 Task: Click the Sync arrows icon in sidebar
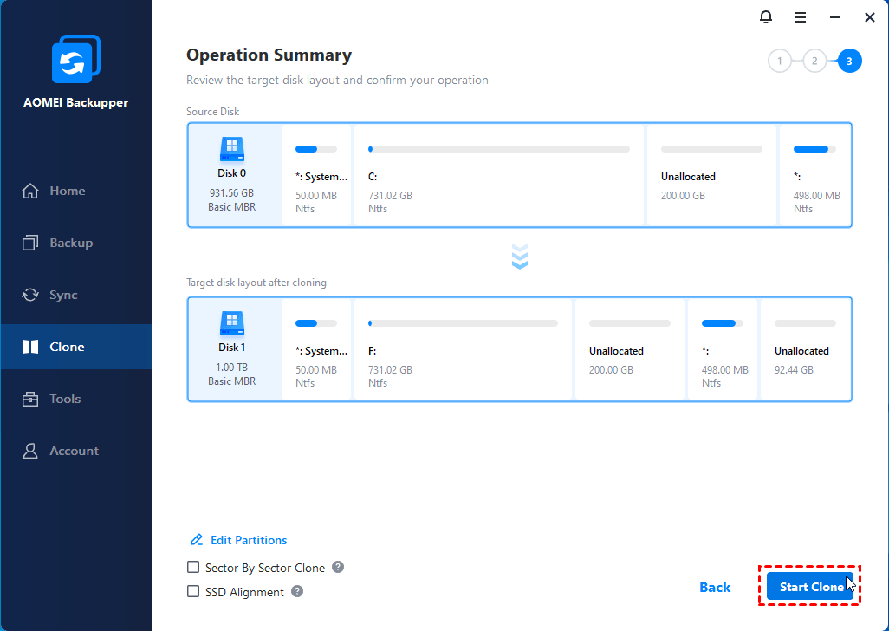click(x=30, y=295)
